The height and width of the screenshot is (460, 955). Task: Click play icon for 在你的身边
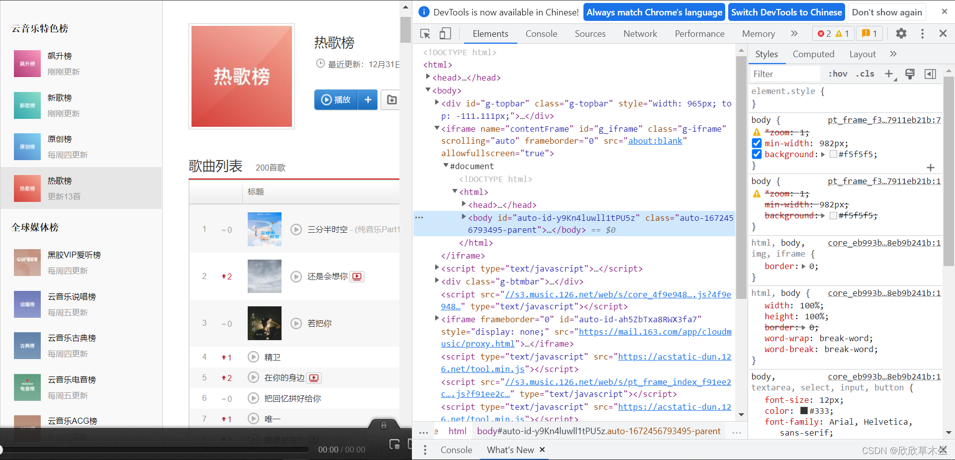tap(253, 378)
